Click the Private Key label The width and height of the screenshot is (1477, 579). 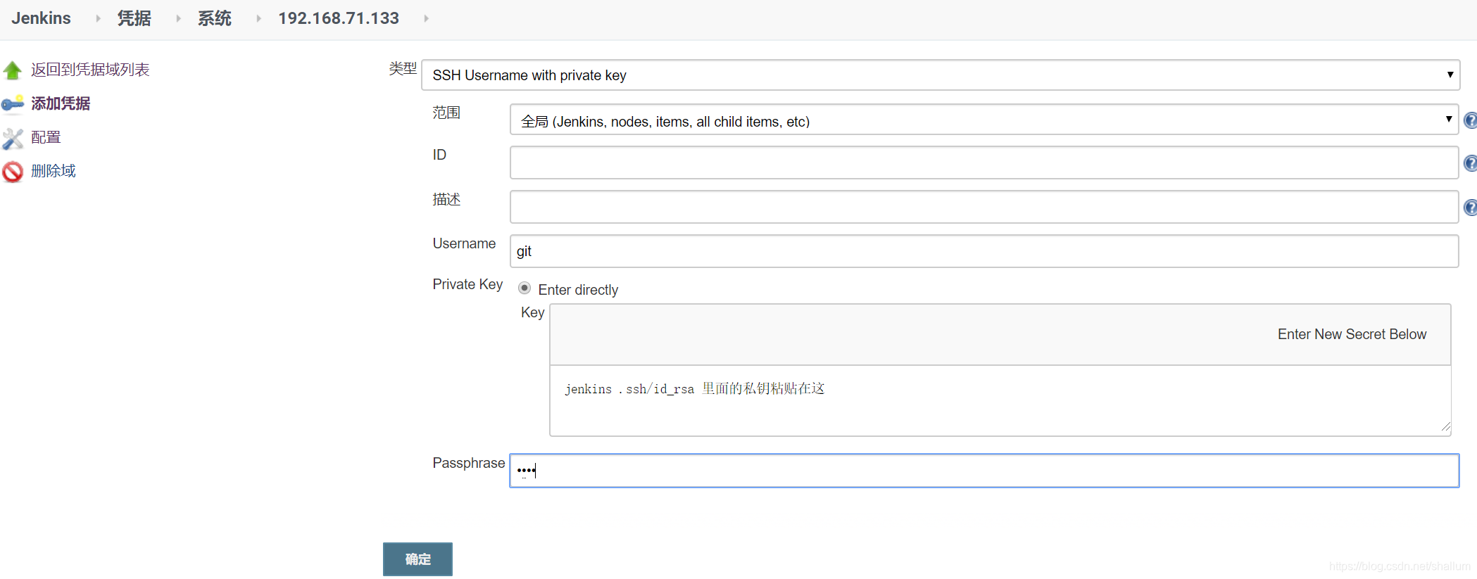(467, 284)
